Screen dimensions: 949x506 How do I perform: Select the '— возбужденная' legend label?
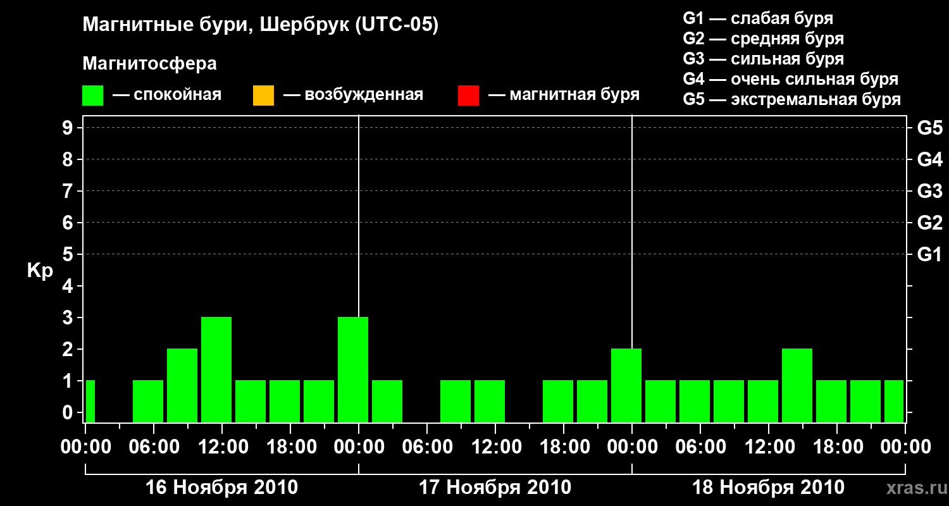[353, 96]
